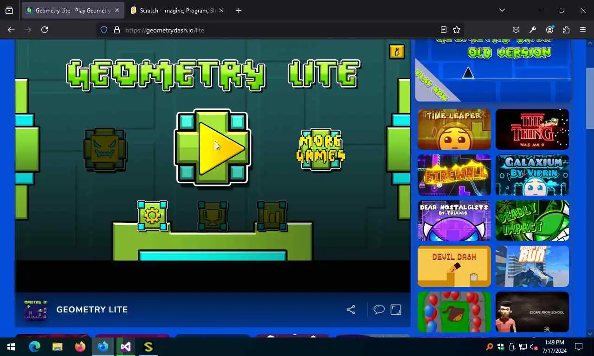
Task: Open the Escape From School thumbnail
Action: (x=532, y=312)
